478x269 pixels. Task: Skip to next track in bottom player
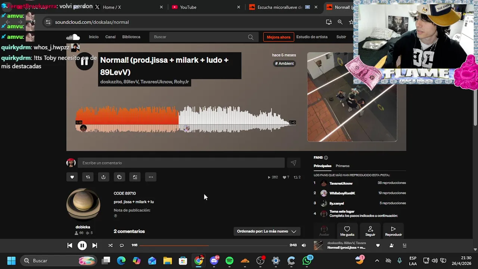click(94, 245)
